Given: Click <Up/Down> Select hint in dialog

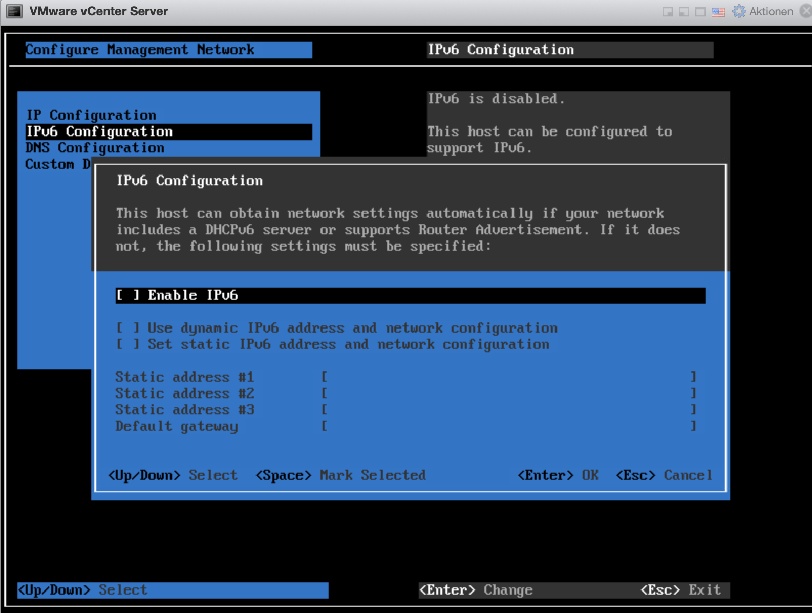Looking at the screenshot, I should tap(173, 475).
